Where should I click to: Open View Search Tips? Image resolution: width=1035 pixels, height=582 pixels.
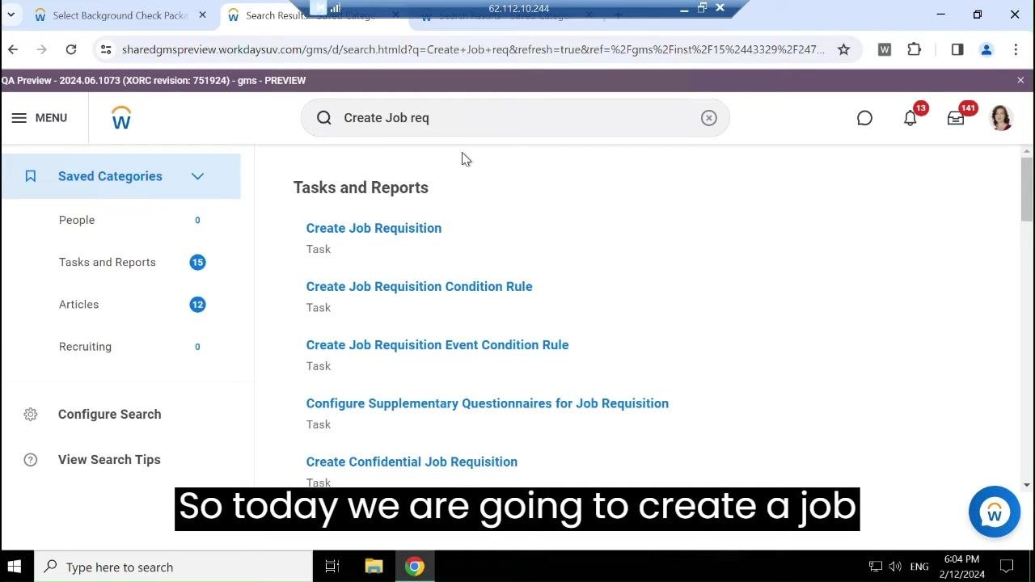tap(109, 459)
